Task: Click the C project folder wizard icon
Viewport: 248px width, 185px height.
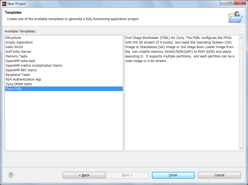Action: pyautogui.click(x=235, y=17)
